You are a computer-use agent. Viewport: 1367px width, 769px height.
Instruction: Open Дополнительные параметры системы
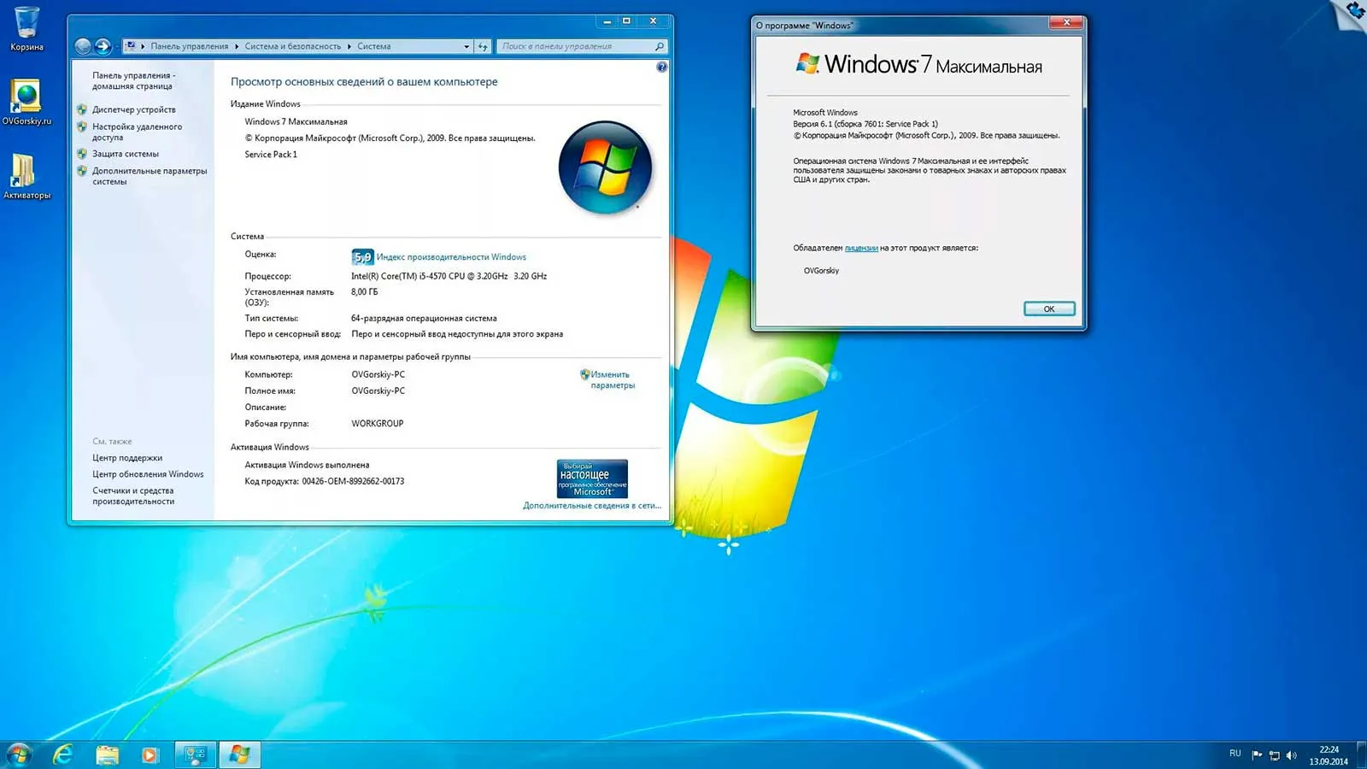click(150, 176)
